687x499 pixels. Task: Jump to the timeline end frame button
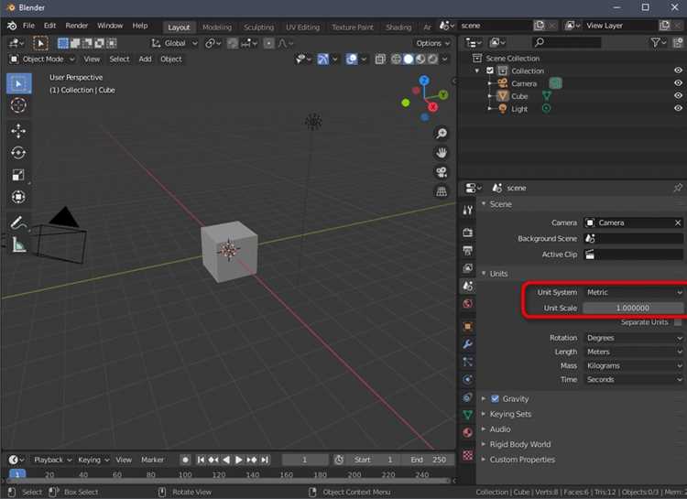[265, 460]
